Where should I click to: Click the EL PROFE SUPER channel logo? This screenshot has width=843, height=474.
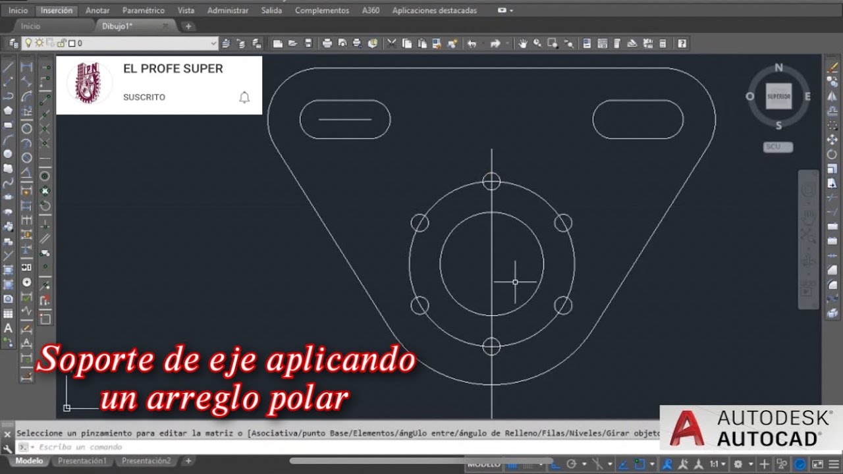coord(90,83)
